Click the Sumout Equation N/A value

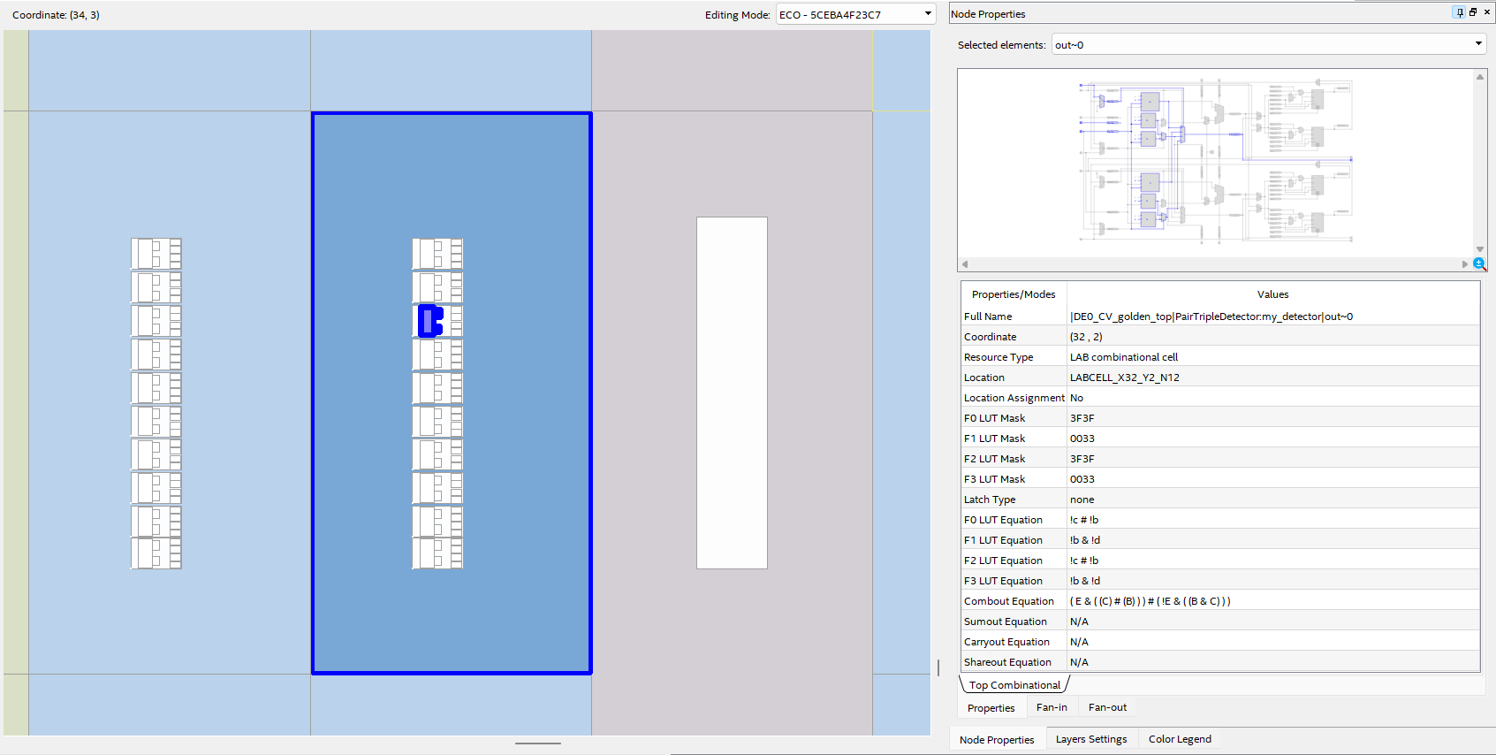tap(1272, 622)
